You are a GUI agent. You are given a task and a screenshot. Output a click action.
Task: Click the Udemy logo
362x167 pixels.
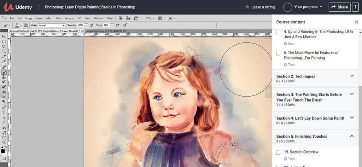[x=18, y=7]
